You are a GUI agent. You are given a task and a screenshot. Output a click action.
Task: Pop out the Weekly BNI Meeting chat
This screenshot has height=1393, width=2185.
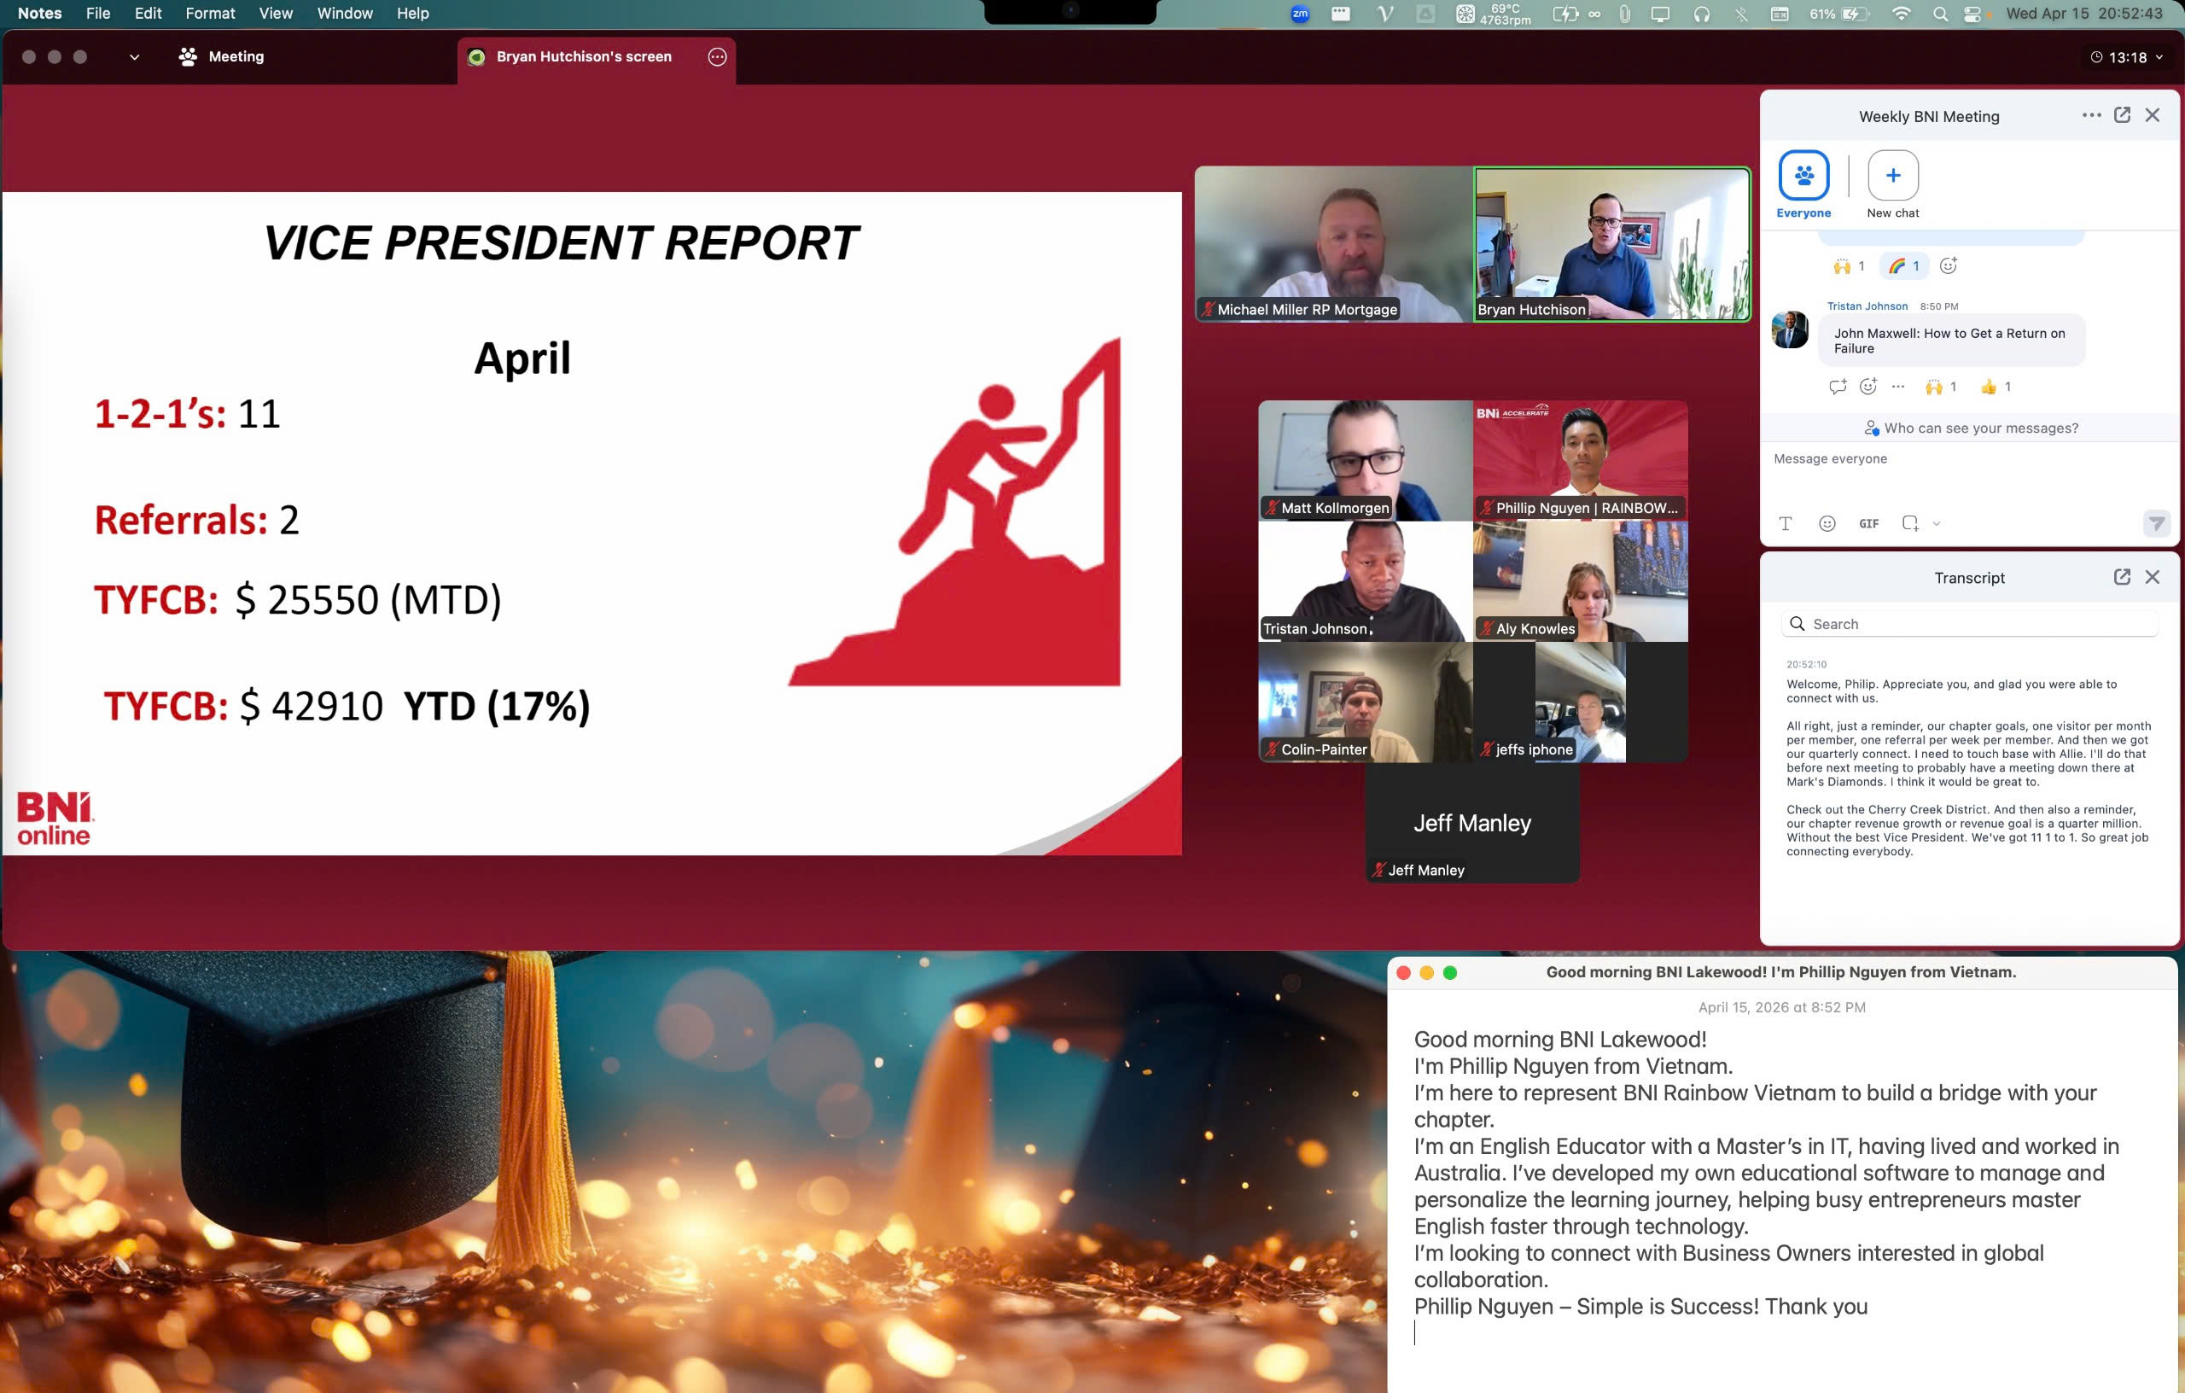tap(2122, 115)
